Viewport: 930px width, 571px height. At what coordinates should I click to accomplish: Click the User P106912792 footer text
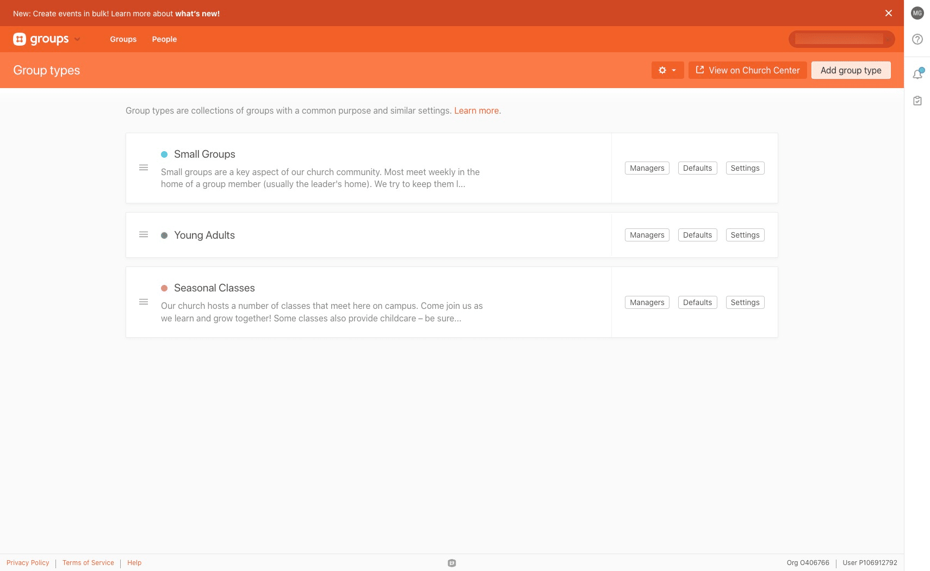pyautogui.click(x=870, y=563)
